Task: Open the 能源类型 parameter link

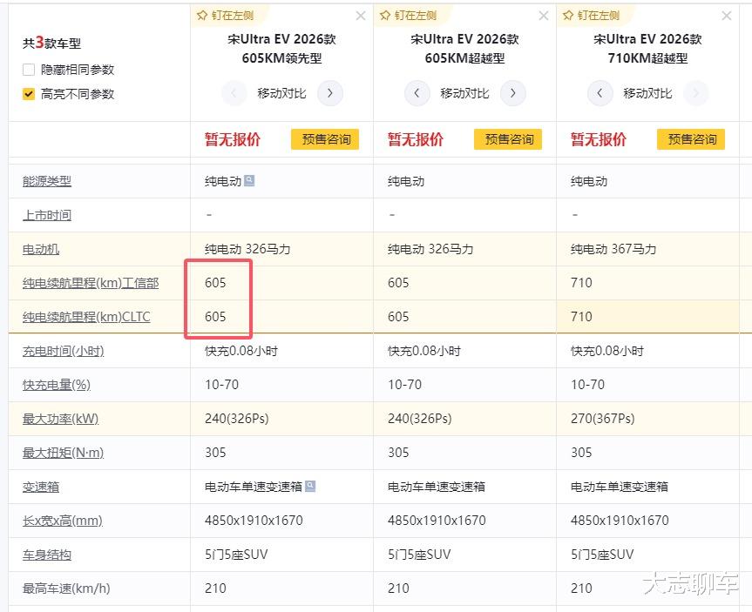Action: [x=47, y=181]
